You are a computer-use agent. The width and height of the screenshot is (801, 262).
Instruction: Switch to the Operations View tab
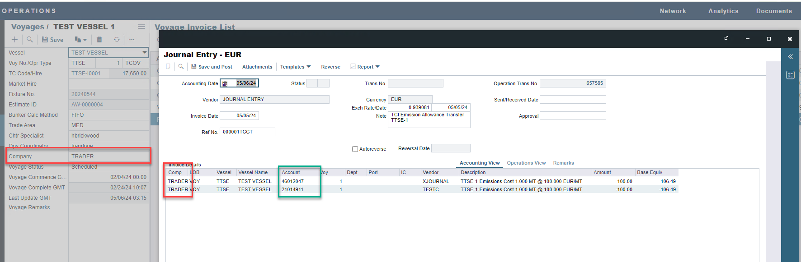pos(526,163)
